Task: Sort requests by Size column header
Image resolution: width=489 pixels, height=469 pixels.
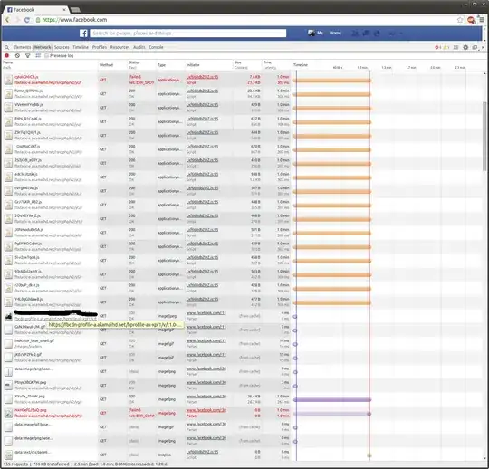Action: (238, 62)
